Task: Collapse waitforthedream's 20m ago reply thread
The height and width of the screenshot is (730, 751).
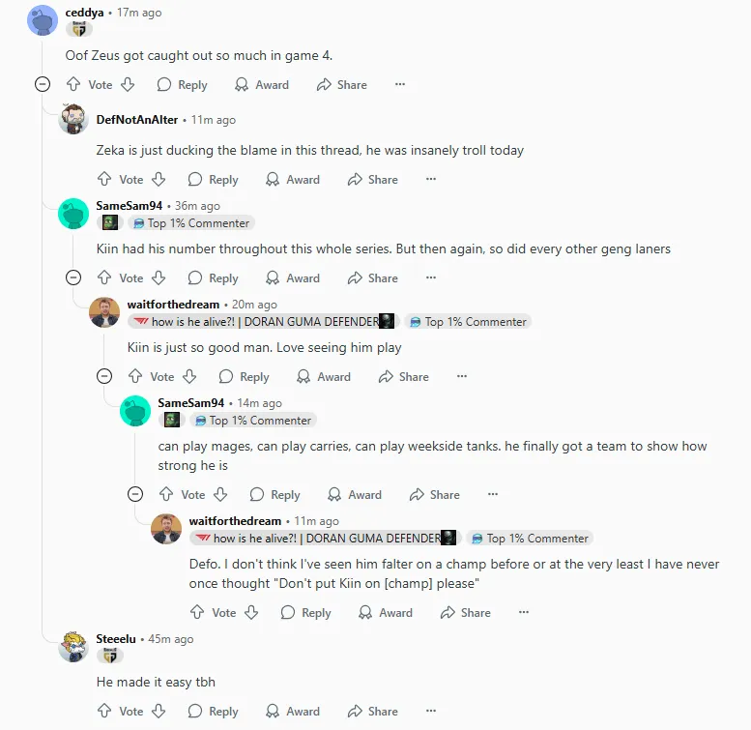Action: point(104,376)
